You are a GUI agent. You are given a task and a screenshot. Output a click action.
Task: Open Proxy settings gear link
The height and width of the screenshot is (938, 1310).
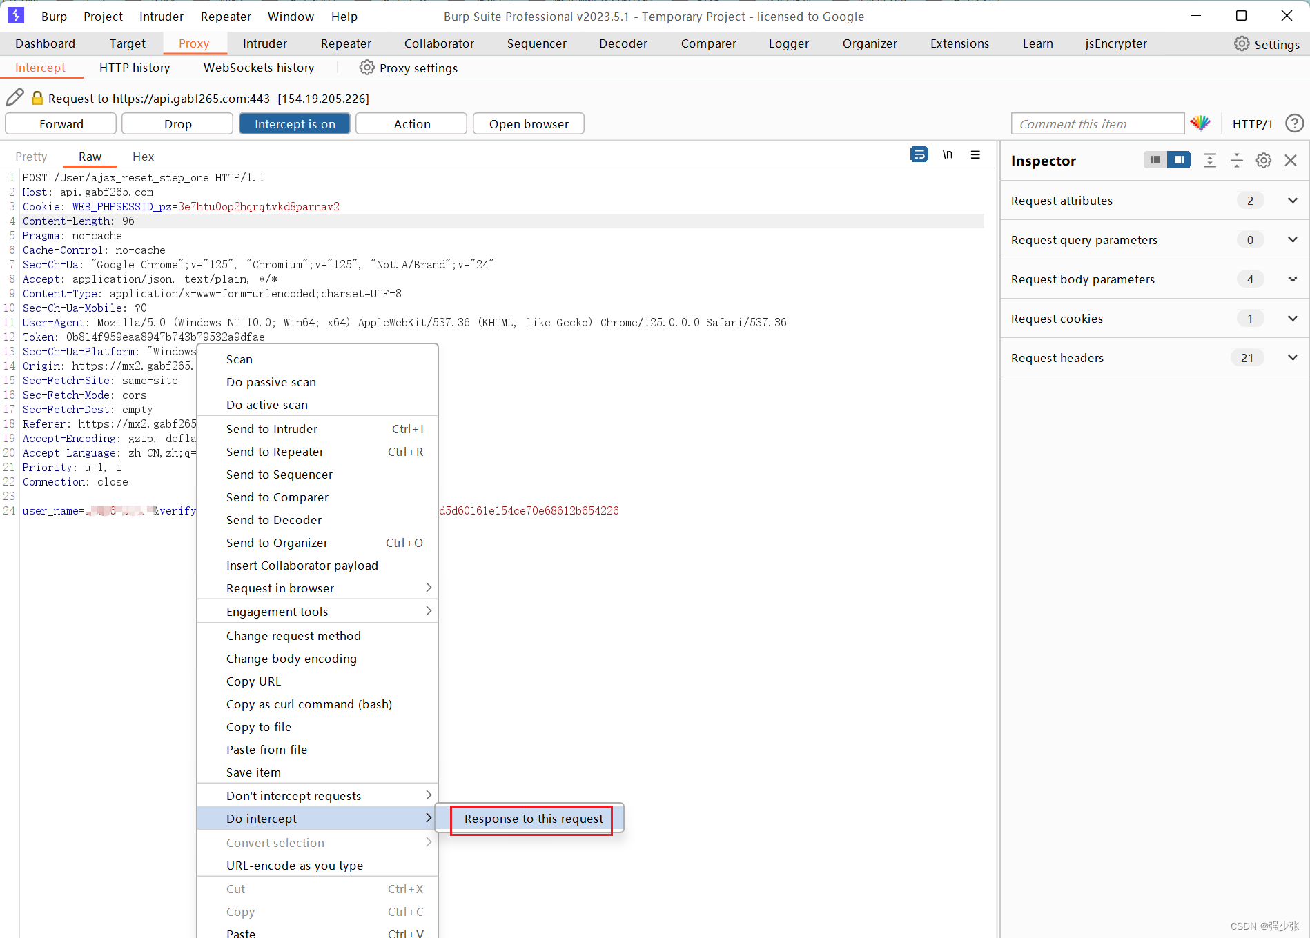(x=409, y=68)
